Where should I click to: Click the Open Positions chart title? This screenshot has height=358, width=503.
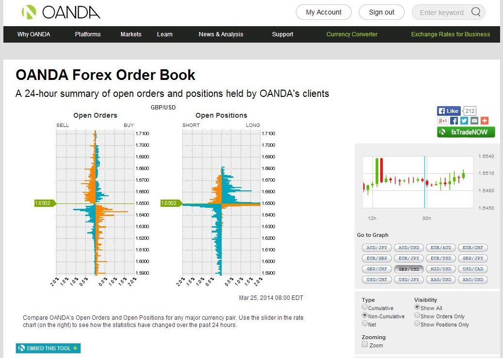point(221,115)
